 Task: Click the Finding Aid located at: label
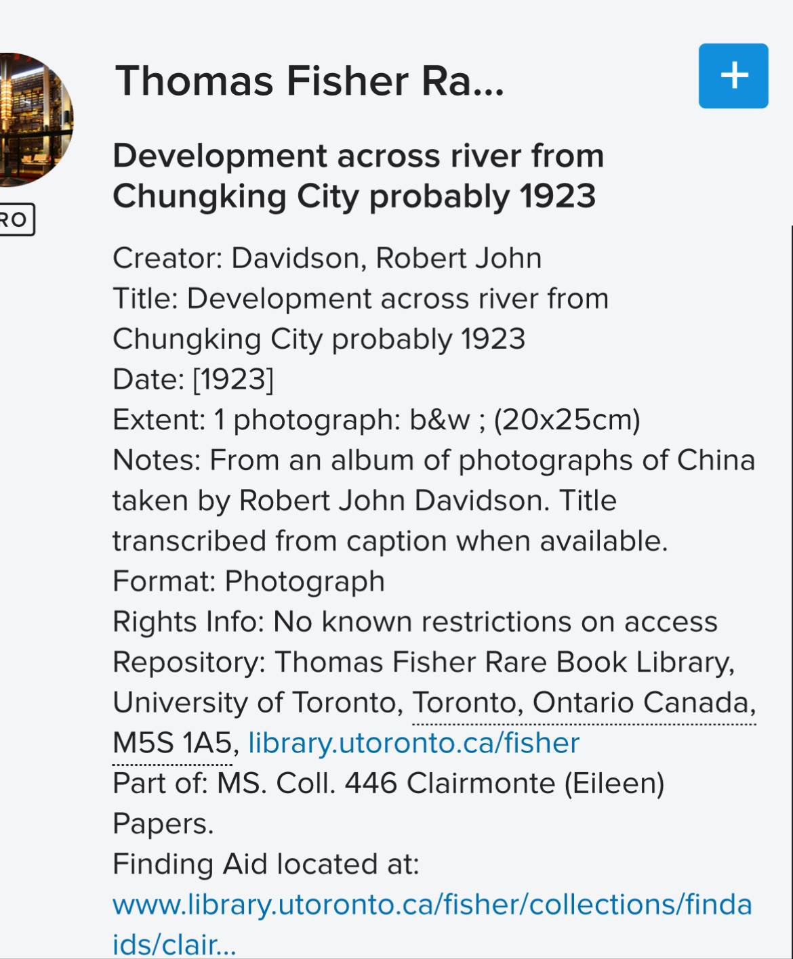tap(266, 864)
